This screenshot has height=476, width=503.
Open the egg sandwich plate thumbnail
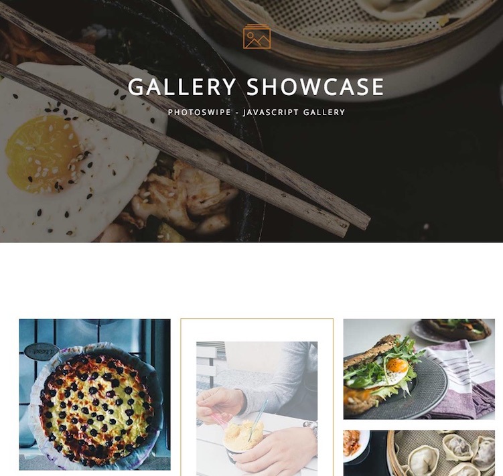tap(419, 369)
